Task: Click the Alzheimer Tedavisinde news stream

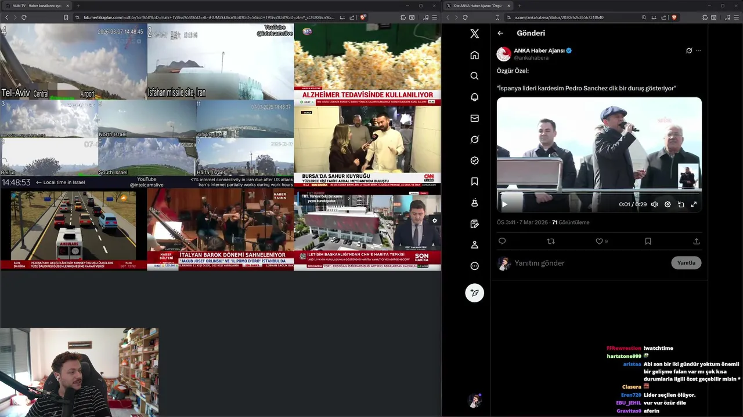Action: point(367,65)
